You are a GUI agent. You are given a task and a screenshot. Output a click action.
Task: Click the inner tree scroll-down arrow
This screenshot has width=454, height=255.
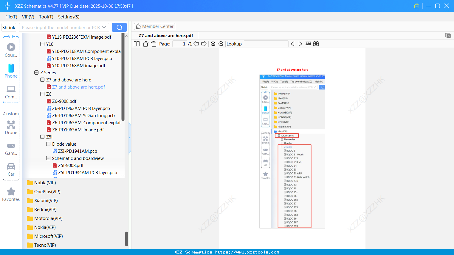point(123,176)
